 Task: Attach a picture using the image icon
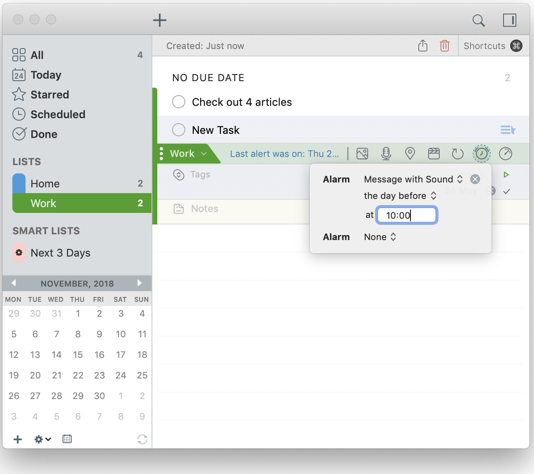point(362,154)
